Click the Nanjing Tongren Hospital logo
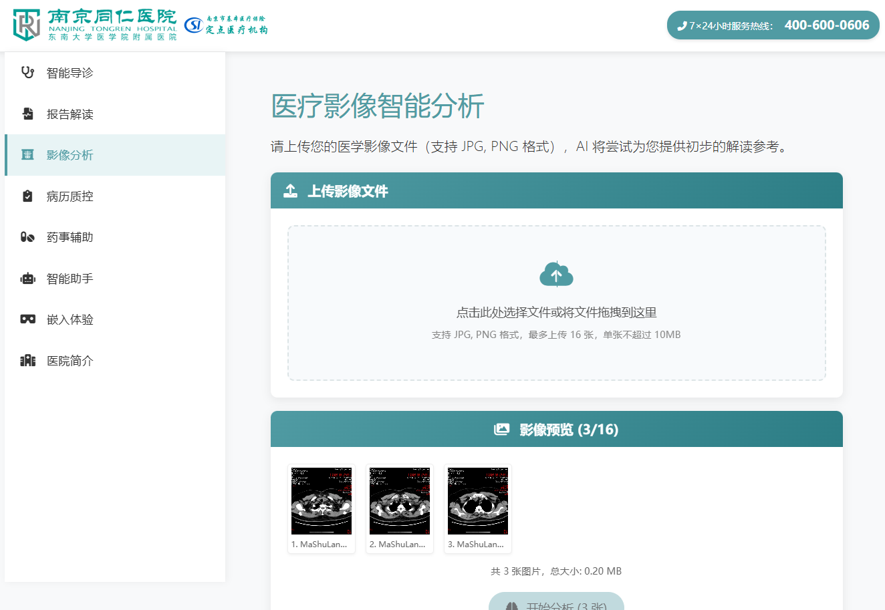Image resolution: width=885 pixels, height=610 pixels. coord(94,24)
